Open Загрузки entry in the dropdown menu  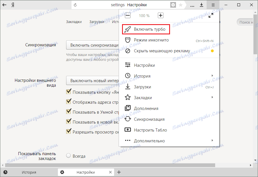(169, 87)
